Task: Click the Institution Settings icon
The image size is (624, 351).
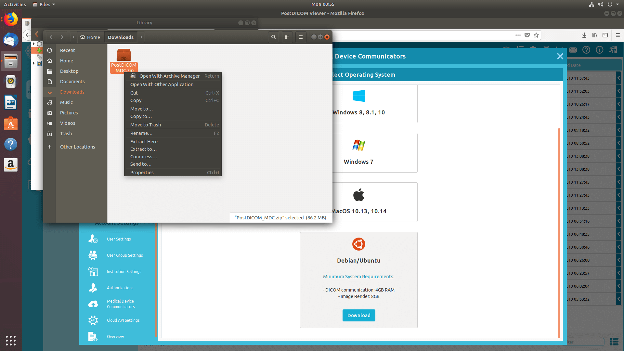Action: tap(93, 271)
